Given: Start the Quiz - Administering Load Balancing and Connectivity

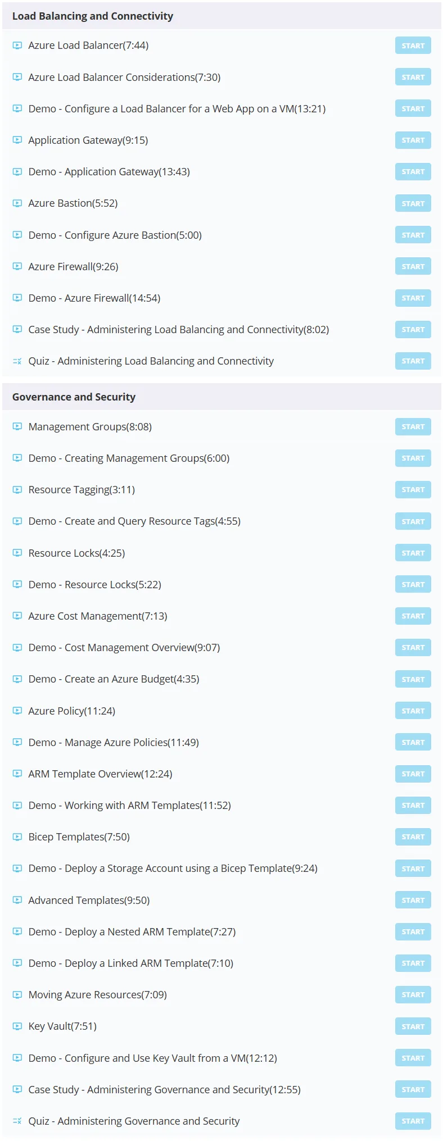Looking at the screenshot, I should click(x=413, y=361).
